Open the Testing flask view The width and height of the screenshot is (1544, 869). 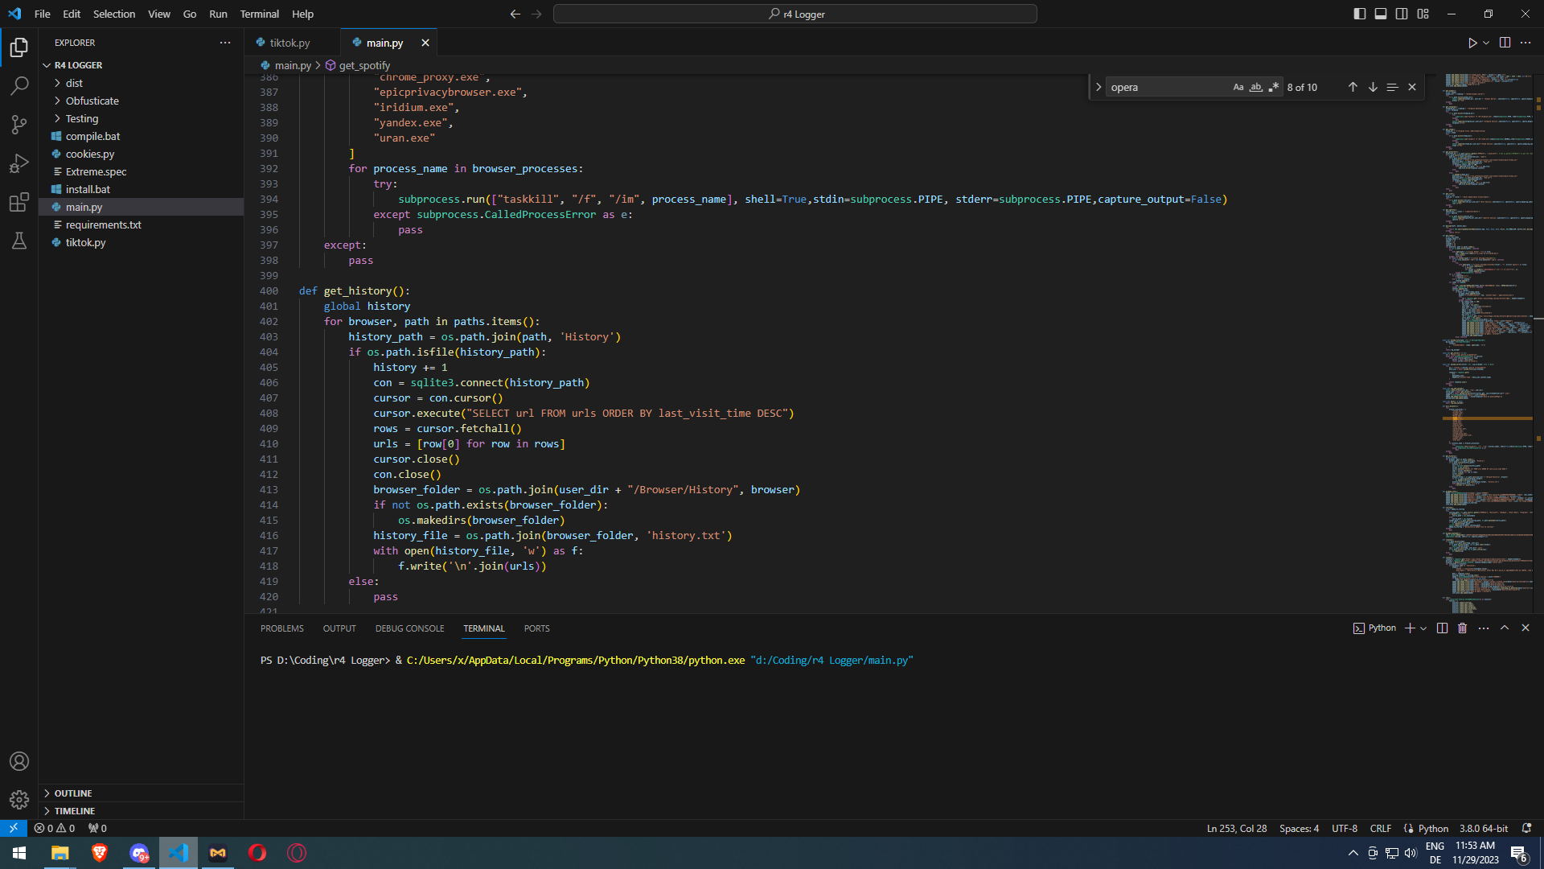point(19,241)
